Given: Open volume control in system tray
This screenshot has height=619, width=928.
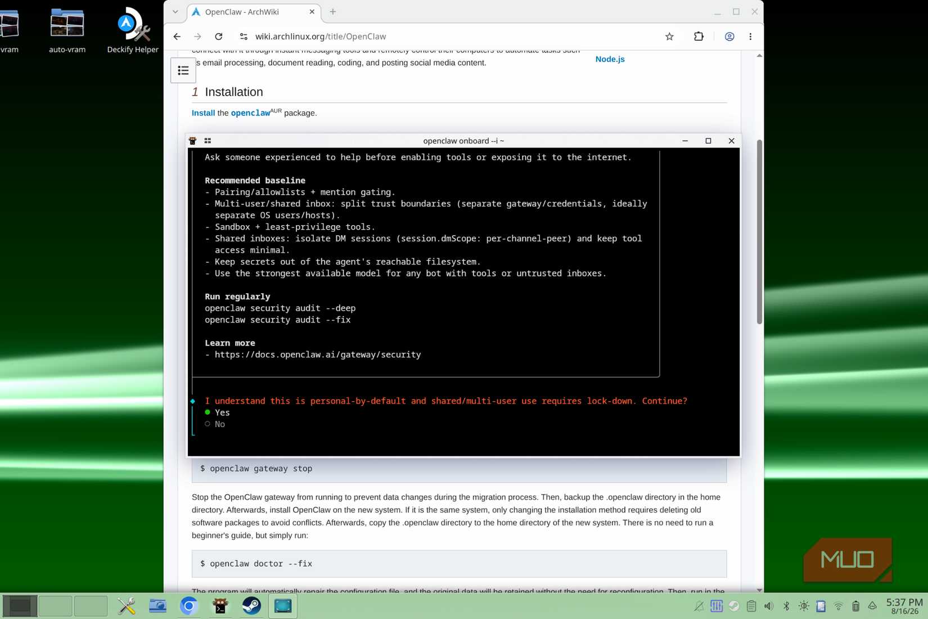Looking at the screenshot, I should 769,606.
